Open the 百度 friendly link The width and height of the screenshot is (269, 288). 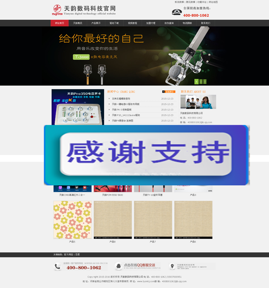coord(77,254)
